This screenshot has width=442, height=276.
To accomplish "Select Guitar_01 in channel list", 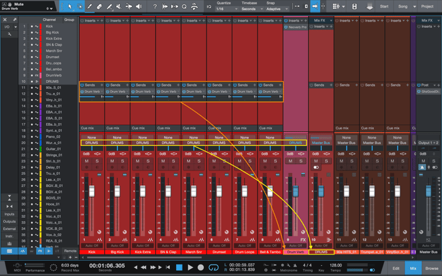I will (x=53, y=149).
